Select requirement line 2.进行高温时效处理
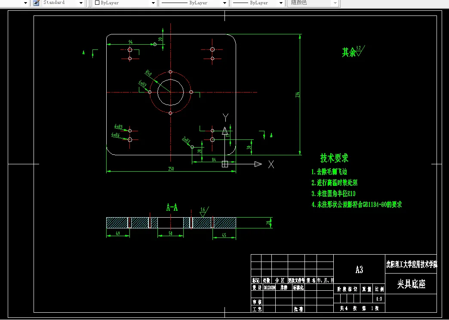 click(x=335, y=183)
